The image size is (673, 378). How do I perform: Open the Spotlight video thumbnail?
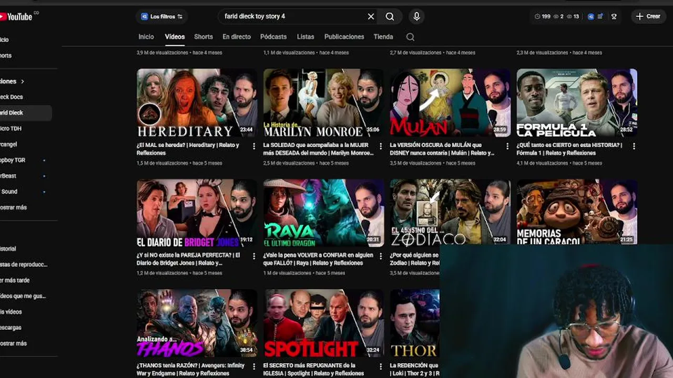(324, 323)
